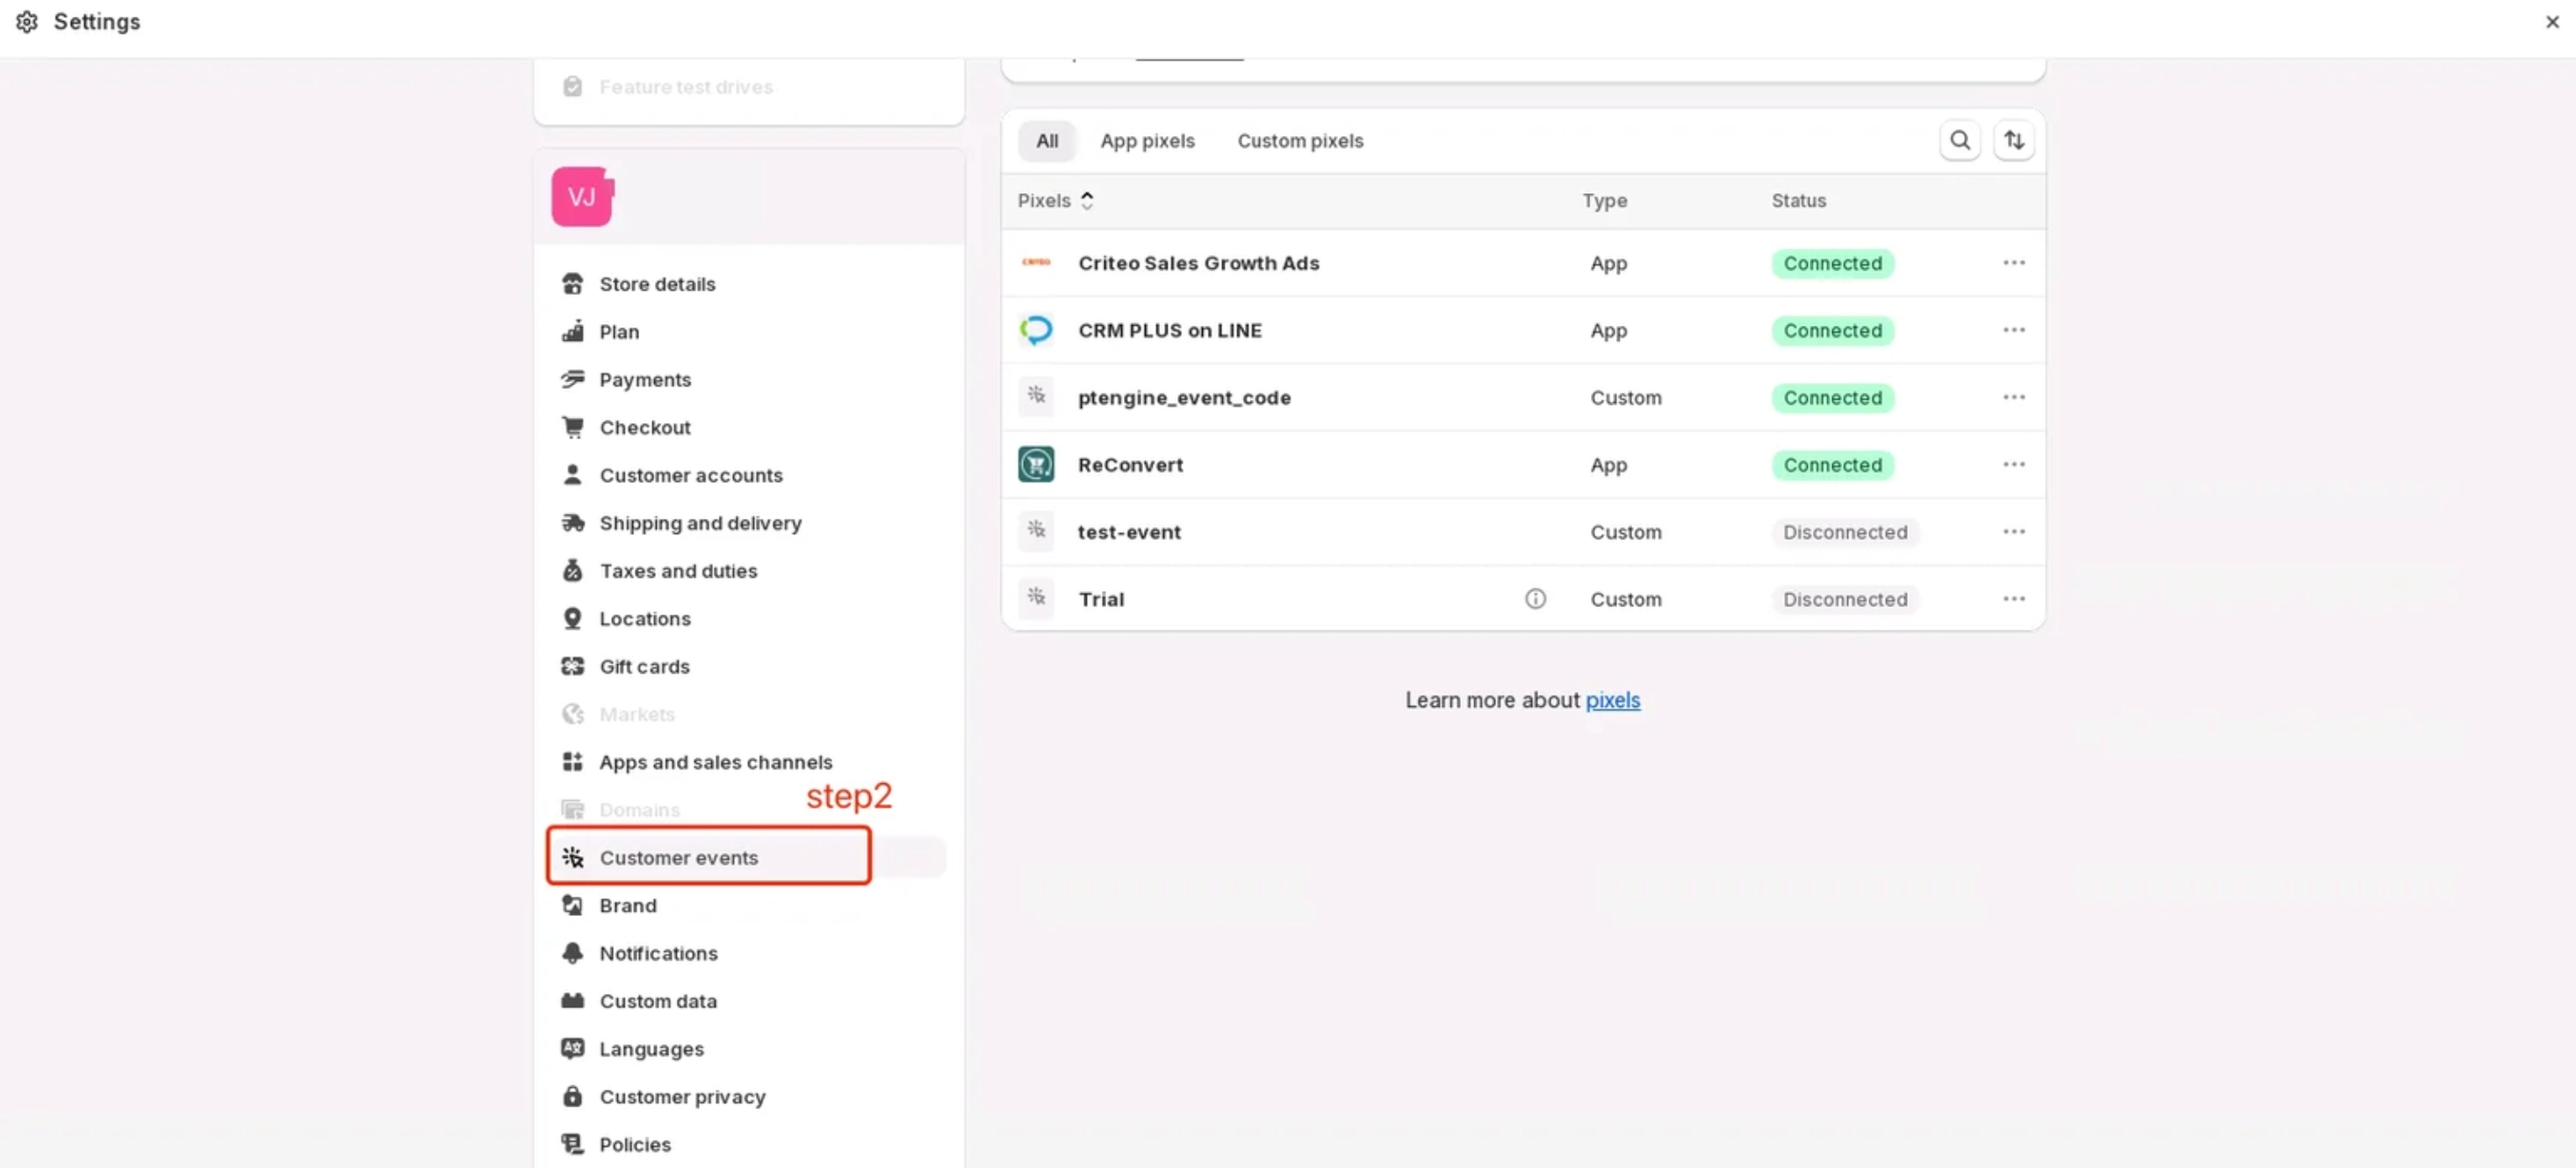Click the VJ store avatar
2576x1168 pixels.
pos(582,197)
